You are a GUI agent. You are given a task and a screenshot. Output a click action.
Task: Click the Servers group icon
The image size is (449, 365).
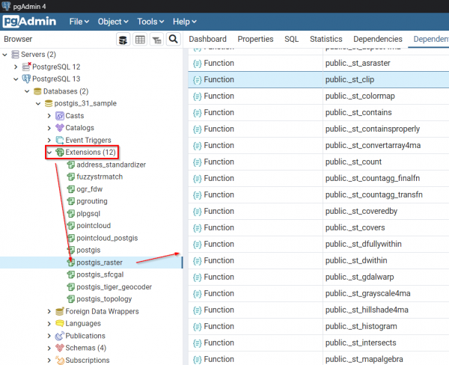pyautogui.click(x=15, y=55)
